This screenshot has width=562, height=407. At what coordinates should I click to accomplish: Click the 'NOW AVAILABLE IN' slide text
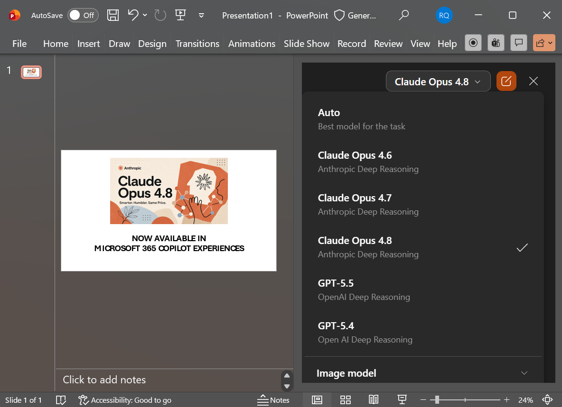pyautogui.click(x=169, y=238)
